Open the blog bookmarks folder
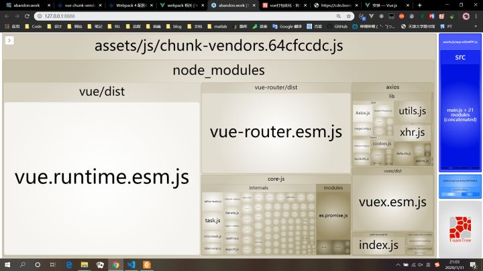The height and width of the screenshot is (271, 483). click(174, 26)
